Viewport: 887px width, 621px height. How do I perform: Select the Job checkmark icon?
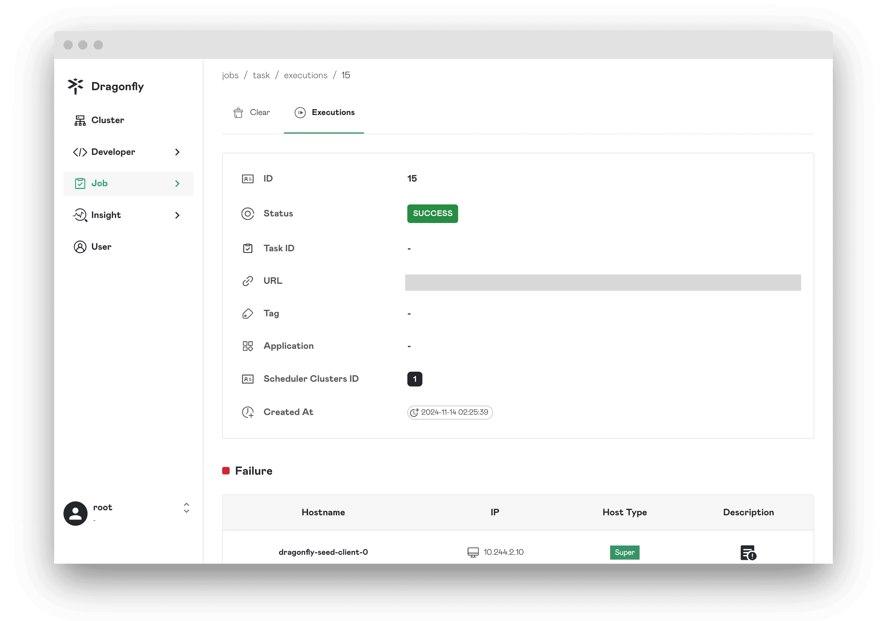80,183
